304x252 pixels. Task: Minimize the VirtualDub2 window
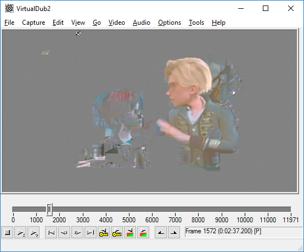(241, 8)
